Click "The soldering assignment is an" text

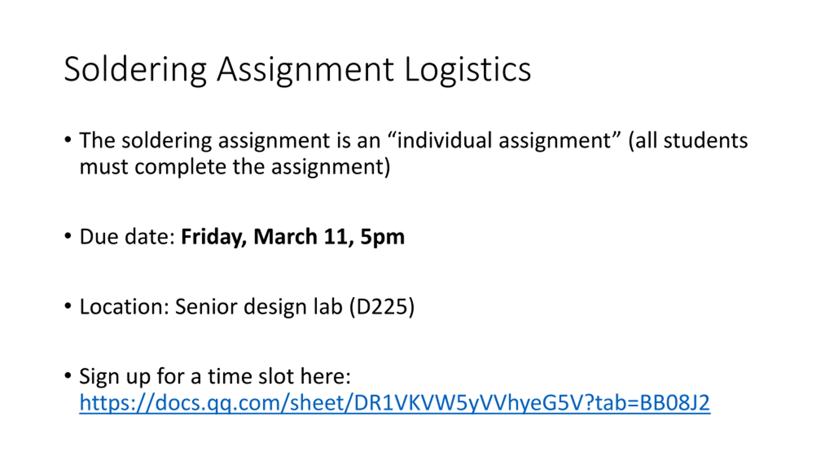[230, 141]
